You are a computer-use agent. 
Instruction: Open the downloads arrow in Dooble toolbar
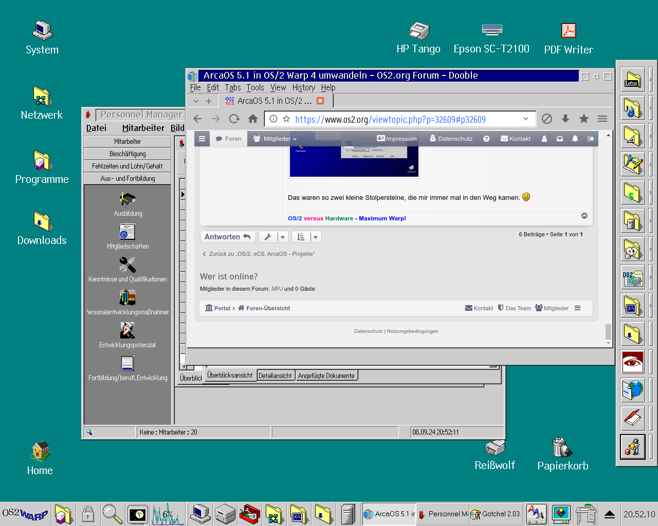pyautogui.click(x=565, y=119)
